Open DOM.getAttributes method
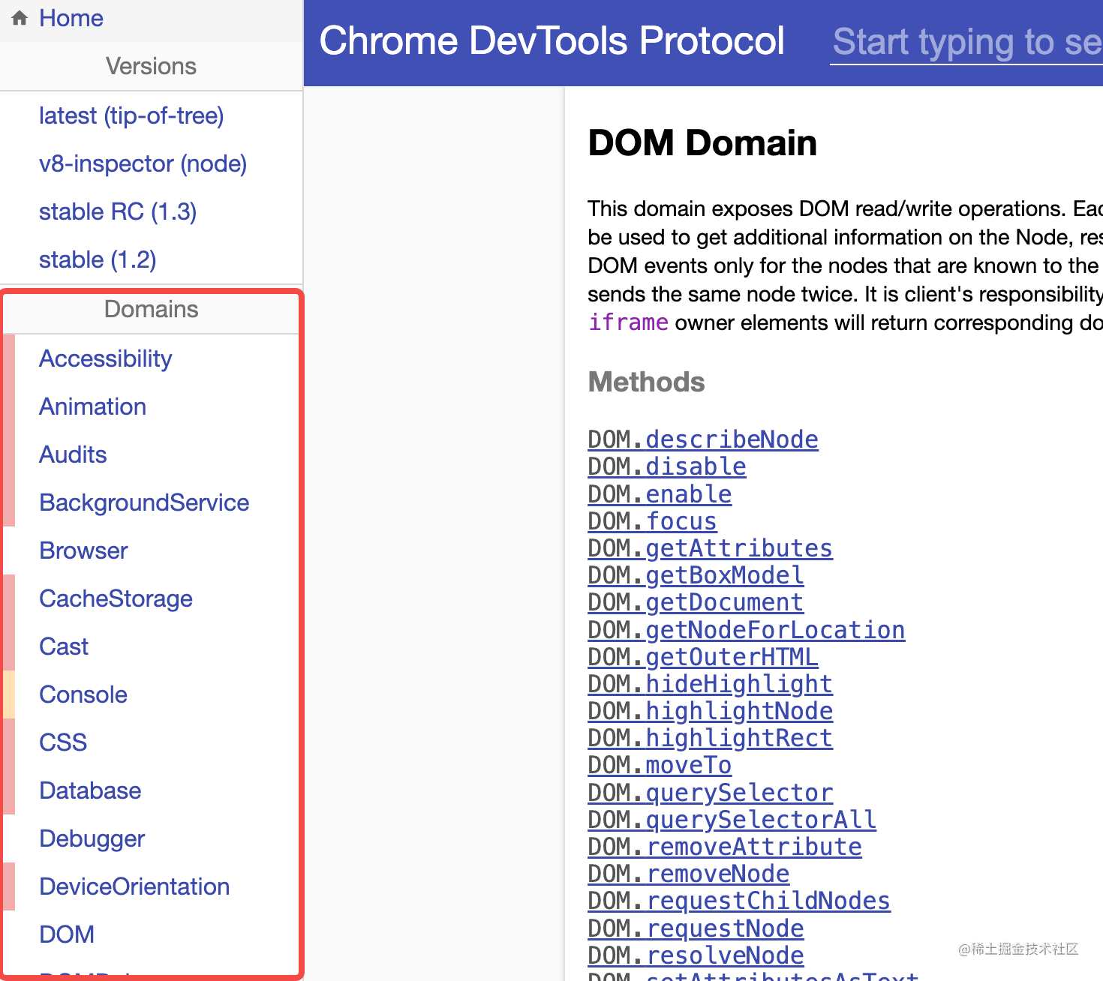This screenshot has height=981, width=1103. point(710,548)
